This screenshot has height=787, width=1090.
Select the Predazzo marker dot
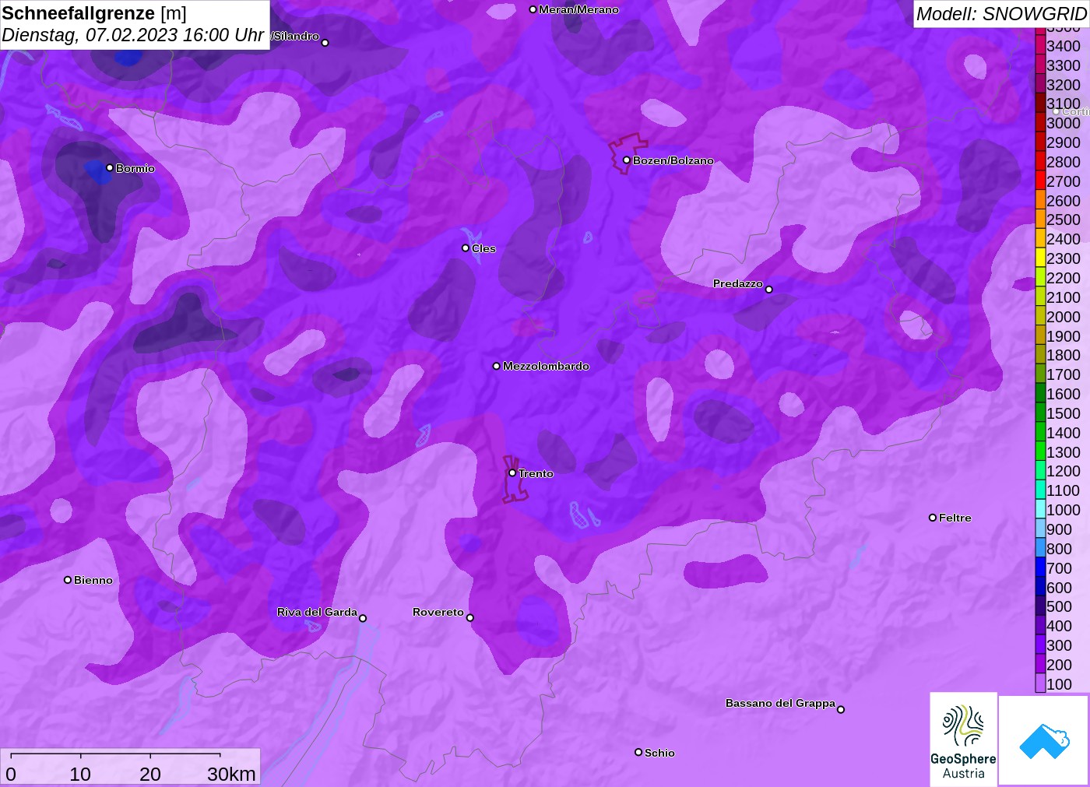(x=769, y=290)
